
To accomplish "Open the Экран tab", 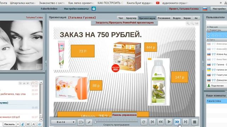I will pos(187,18).
